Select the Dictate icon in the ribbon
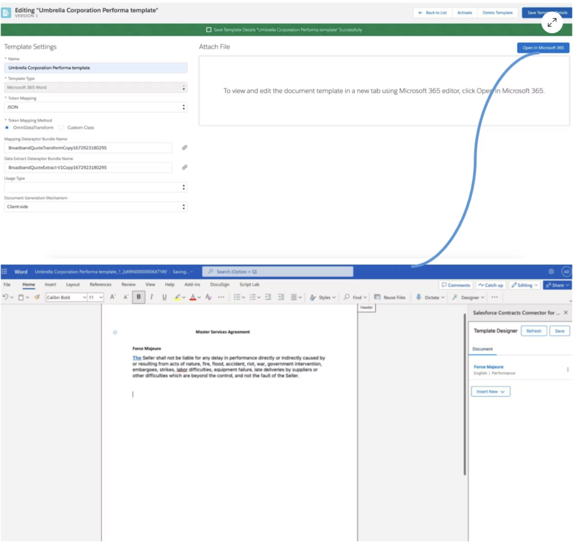 click(419, 297)
